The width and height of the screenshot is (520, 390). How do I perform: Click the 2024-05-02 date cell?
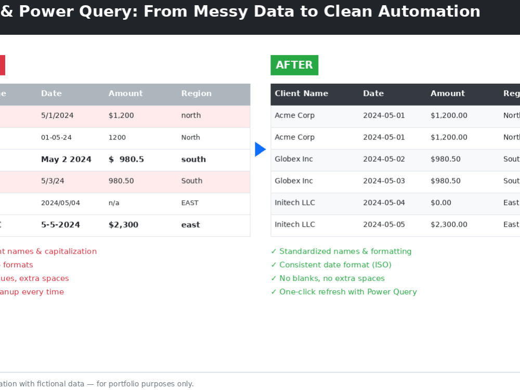(384, 159)
